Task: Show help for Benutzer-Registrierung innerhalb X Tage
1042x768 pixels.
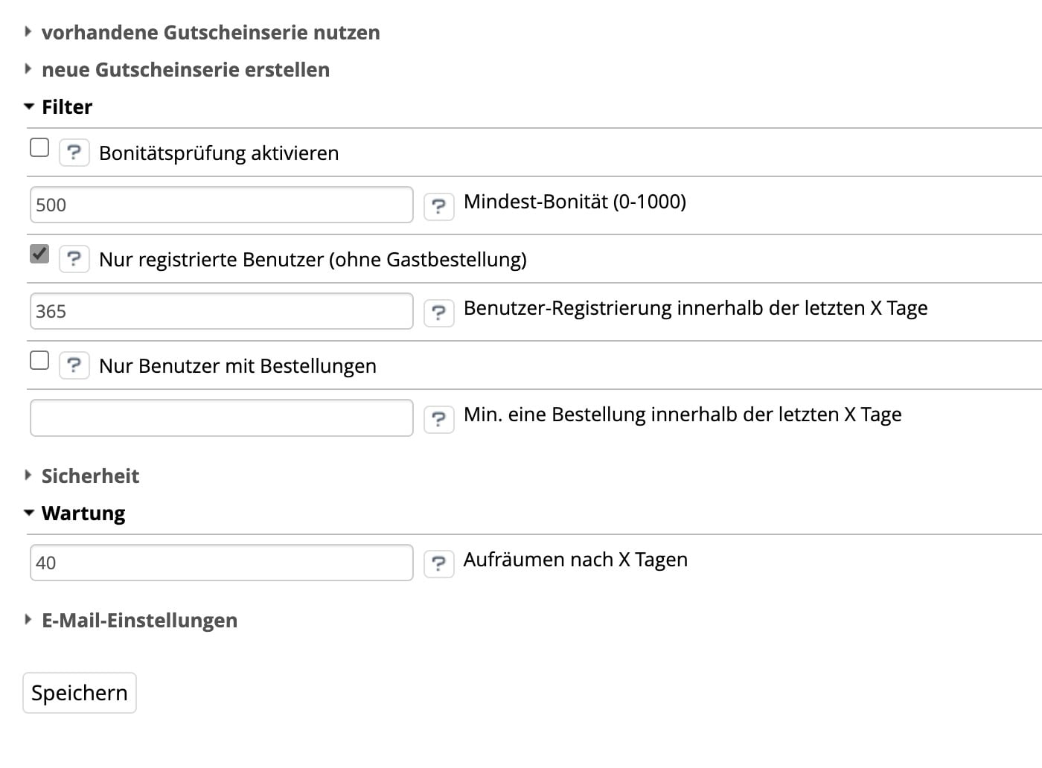Action: coord(438,313)
